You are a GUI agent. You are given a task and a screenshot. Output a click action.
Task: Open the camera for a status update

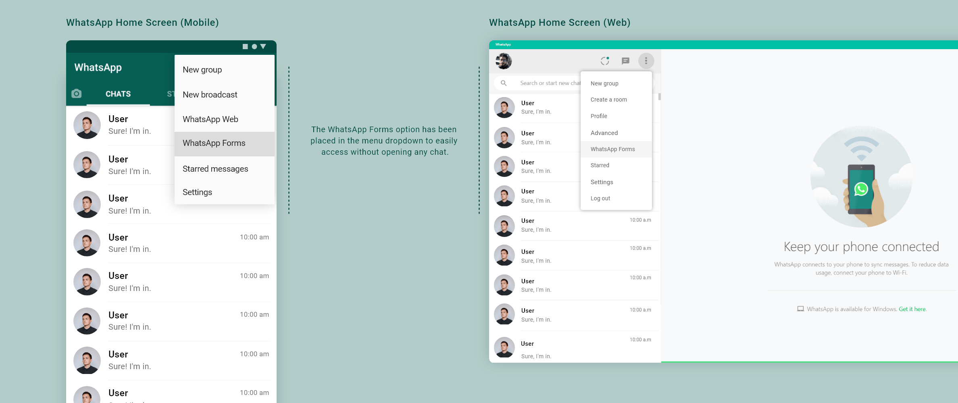77,93
